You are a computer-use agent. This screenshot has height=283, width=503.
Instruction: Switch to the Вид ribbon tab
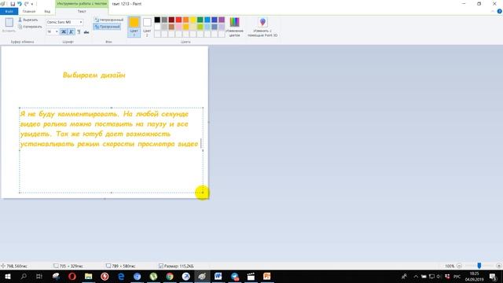click(x=47, y=11)
